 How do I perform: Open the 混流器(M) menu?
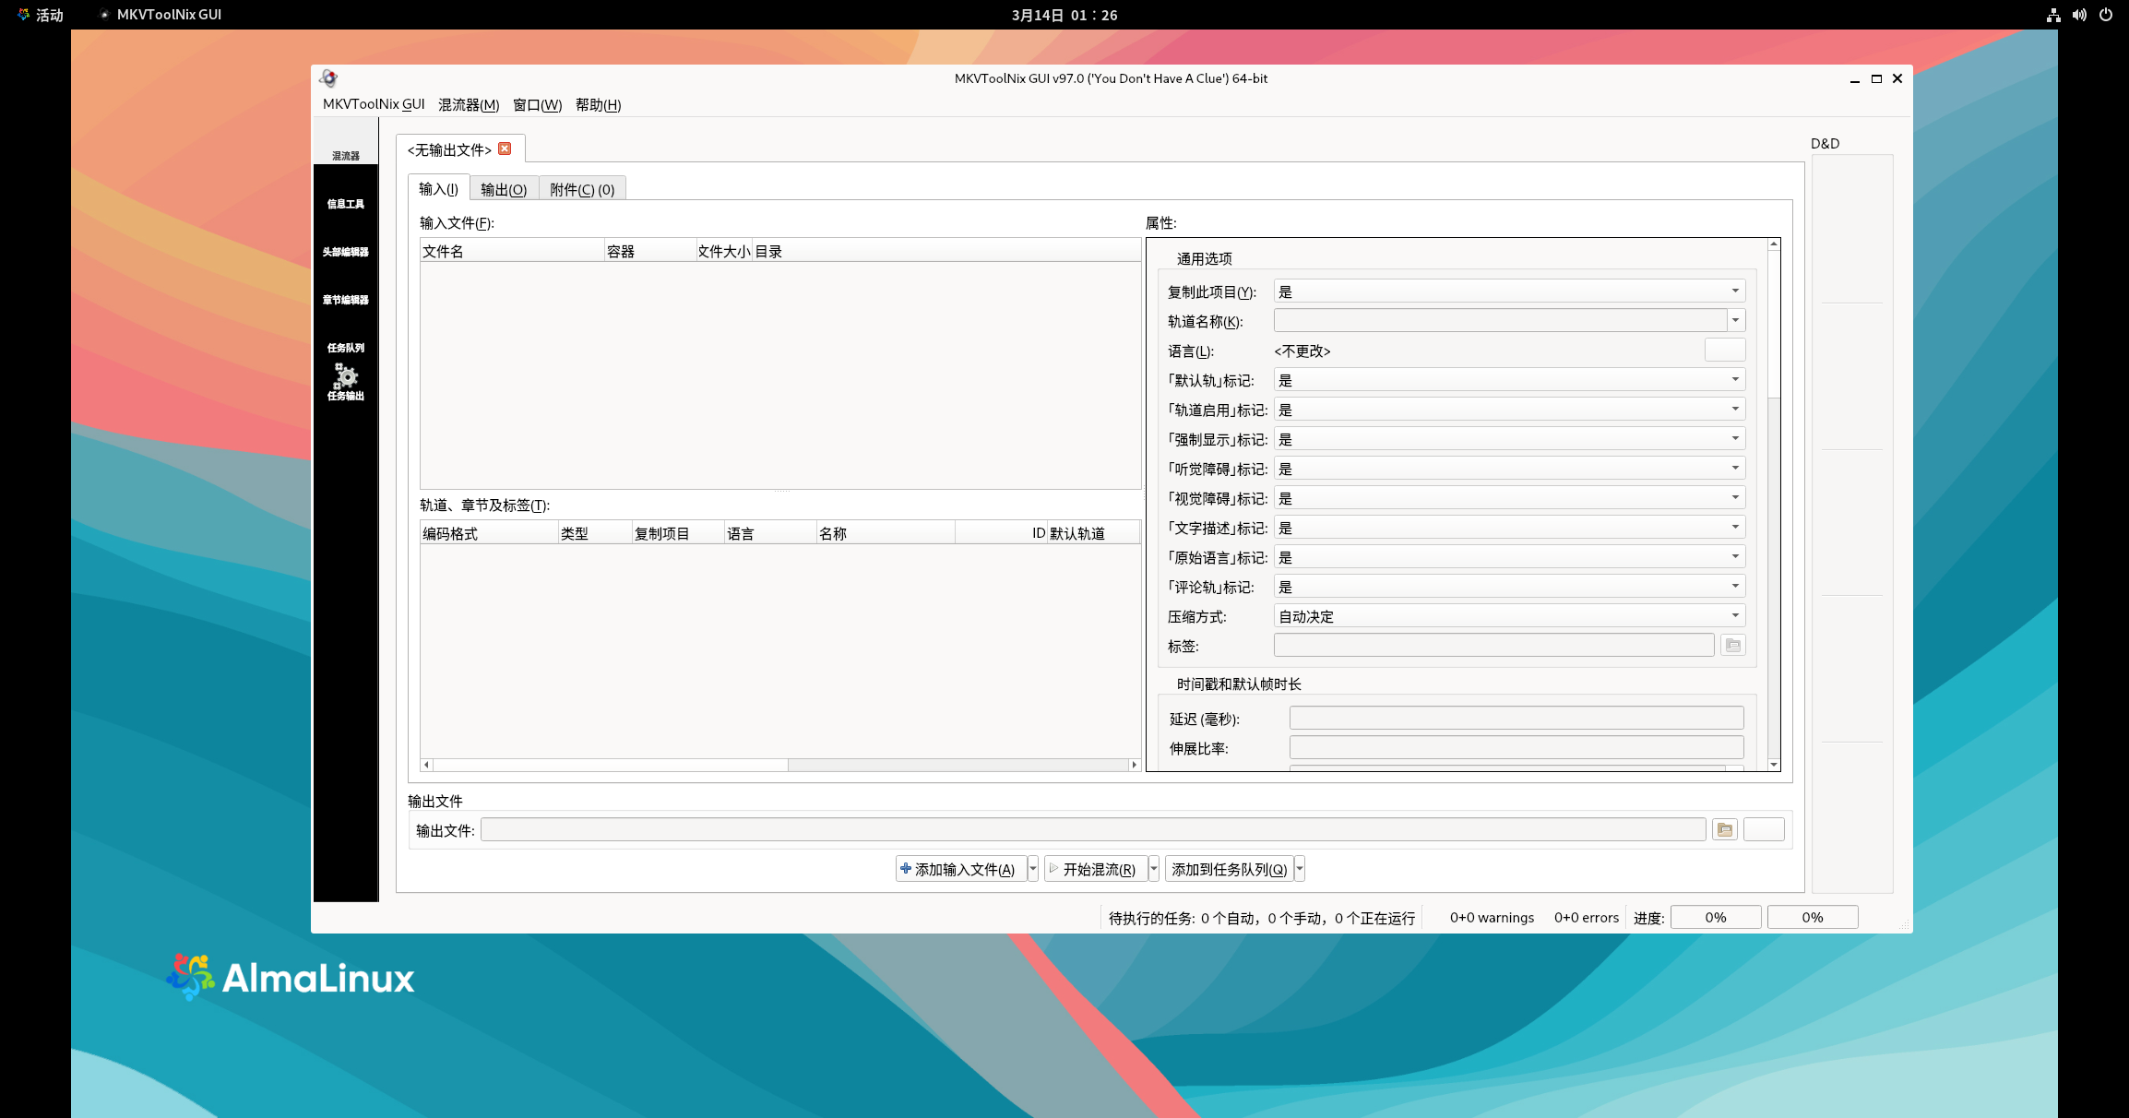469,104
